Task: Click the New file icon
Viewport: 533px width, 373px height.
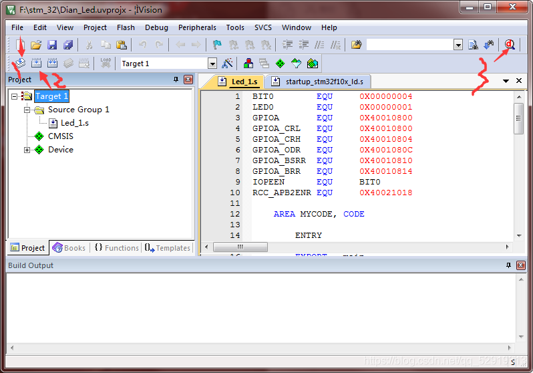Action: 21,45
